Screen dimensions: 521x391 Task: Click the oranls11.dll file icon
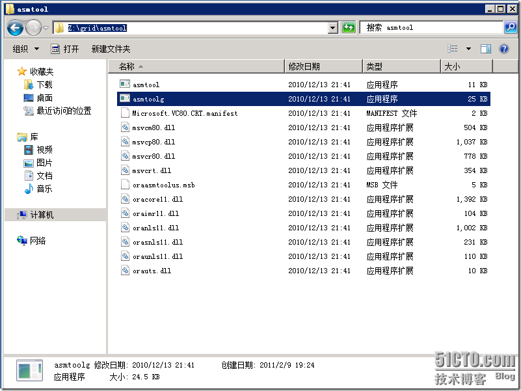tap(125, 227)
